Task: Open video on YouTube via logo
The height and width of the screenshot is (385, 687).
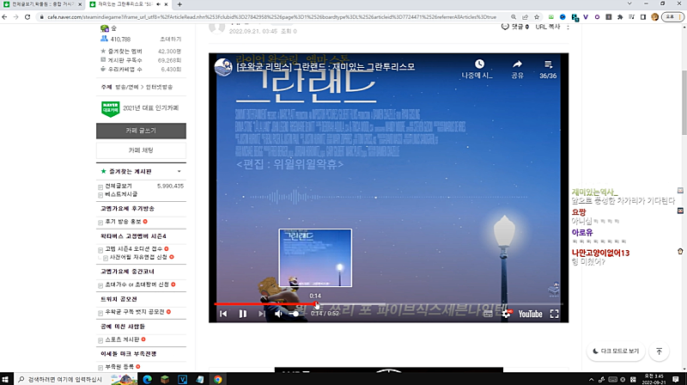Action: [529, 314]
